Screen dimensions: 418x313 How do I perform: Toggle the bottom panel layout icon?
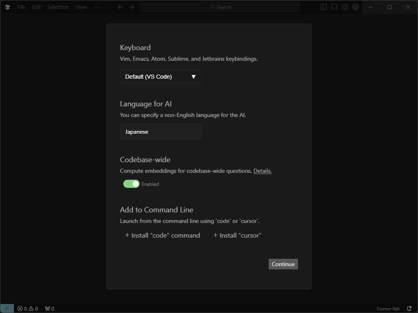click(334, 7)
